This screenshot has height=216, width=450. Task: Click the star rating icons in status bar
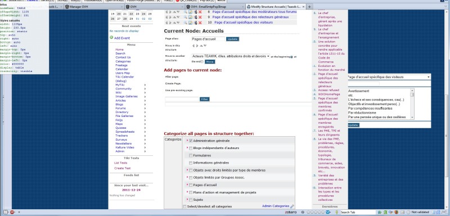click(315, 212)
